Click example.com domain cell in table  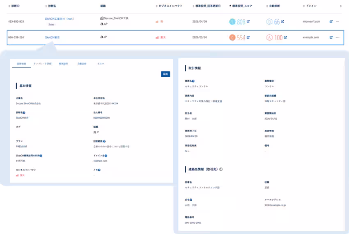pyautogui.click(x=311, y=37)
